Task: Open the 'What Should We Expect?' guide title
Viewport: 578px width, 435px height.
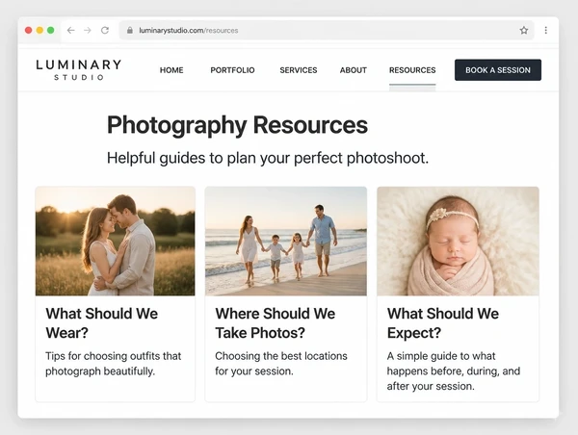Action: pos(443,323)
